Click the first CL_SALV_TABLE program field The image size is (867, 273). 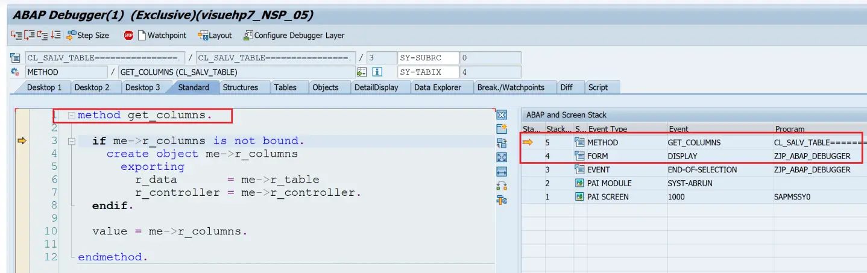[104, 58]
